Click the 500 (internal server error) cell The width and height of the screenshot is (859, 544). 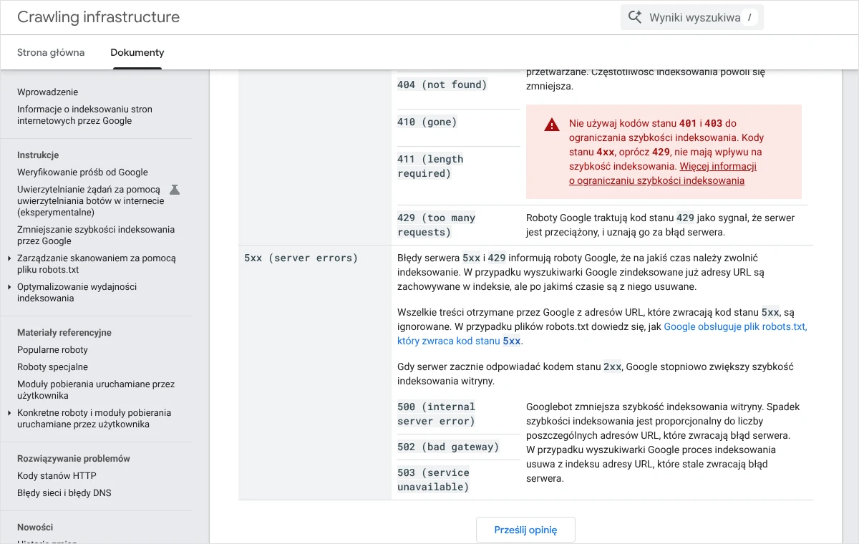tap(436, 414)
